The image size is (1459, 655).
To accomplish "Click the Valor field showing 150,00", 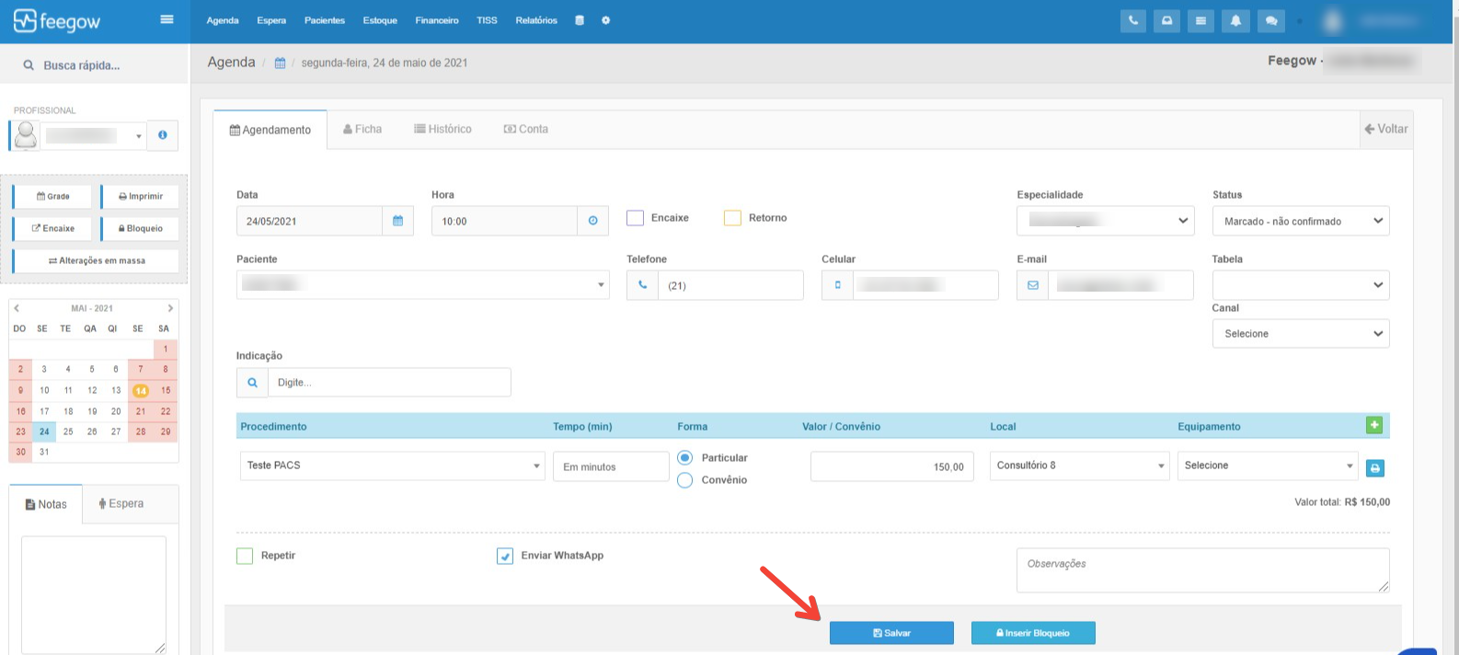I will [x=892, y=466].
